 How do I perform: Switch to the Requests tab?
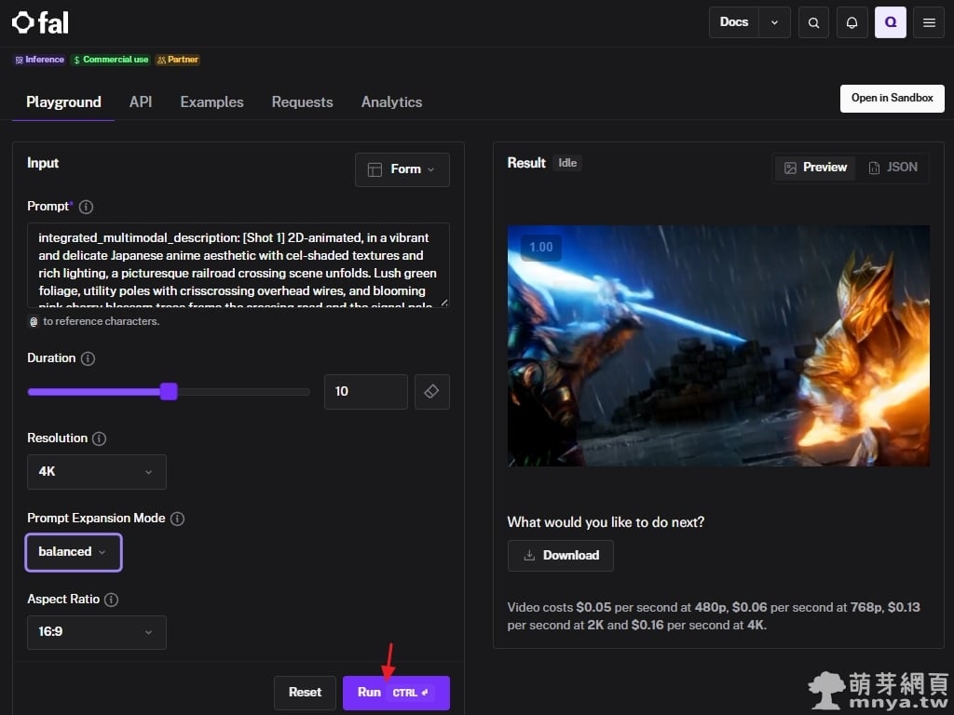coord(303,102)
